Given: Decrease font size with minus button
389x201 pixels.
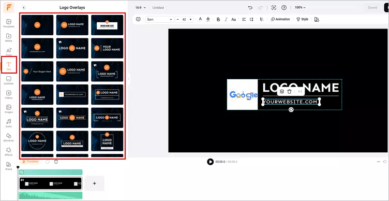Looking at the screenshot, I should (x=177, y=19).
